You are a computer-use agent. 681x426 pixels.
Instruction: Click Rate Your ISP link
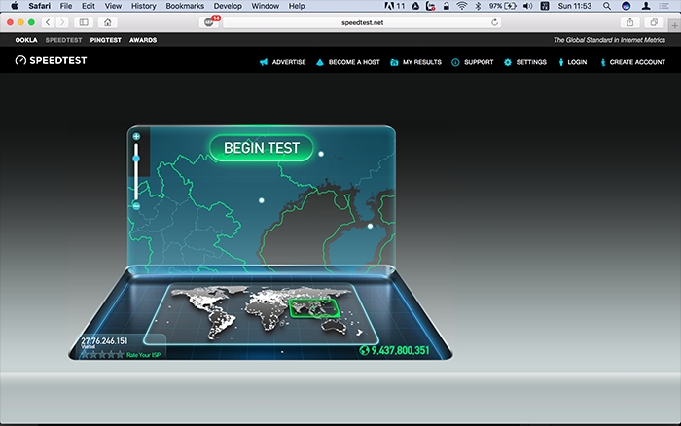point(143,355)
